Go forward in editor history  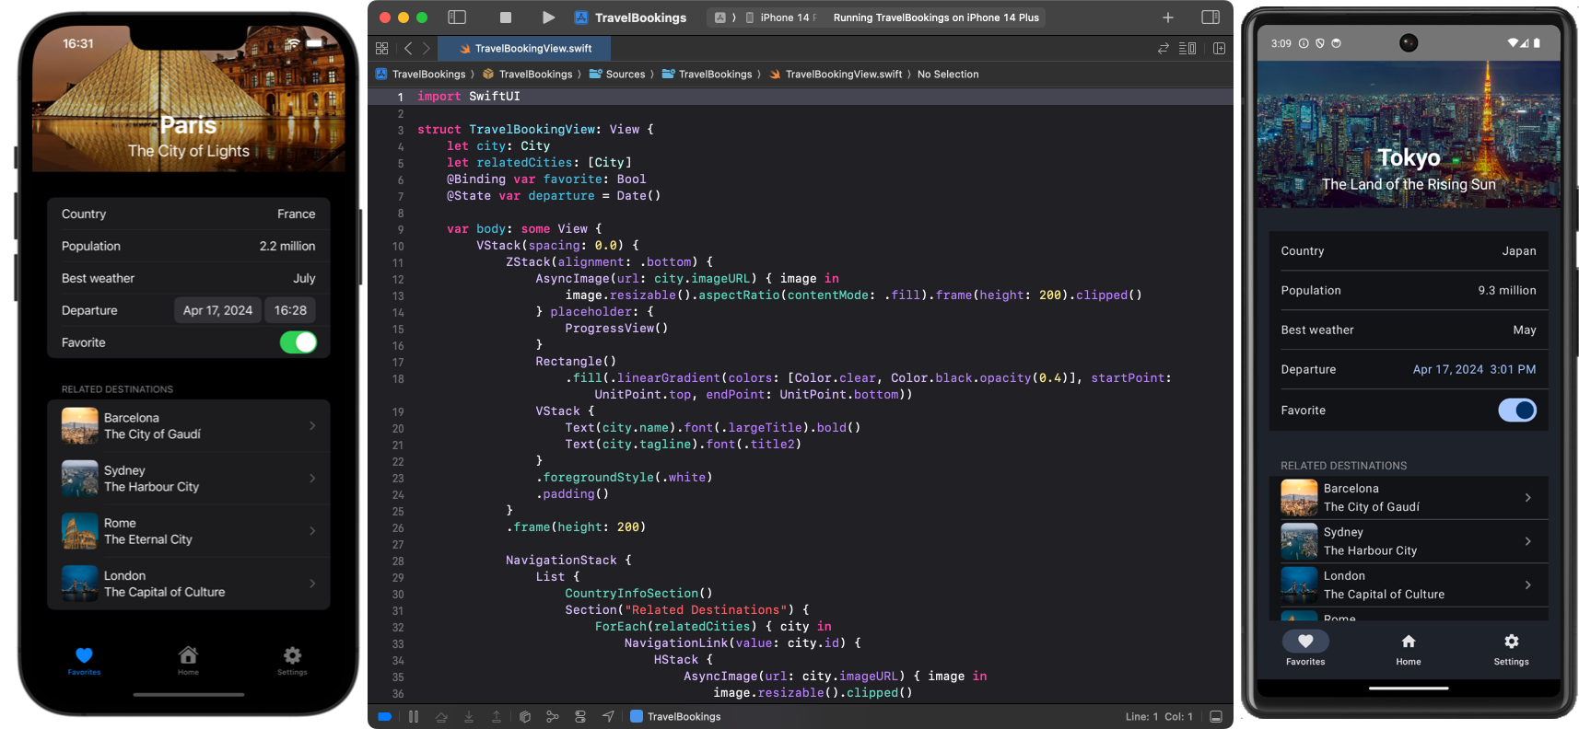coord(426,49)
